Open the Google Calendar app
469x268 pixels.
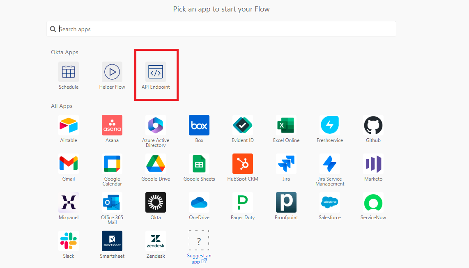[x=112, y=164]
